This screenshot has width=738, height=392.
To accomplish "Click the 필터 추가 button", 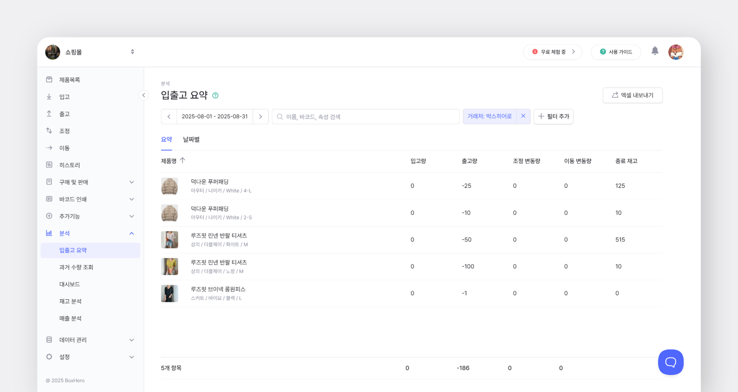I will (x=553, y=116).
